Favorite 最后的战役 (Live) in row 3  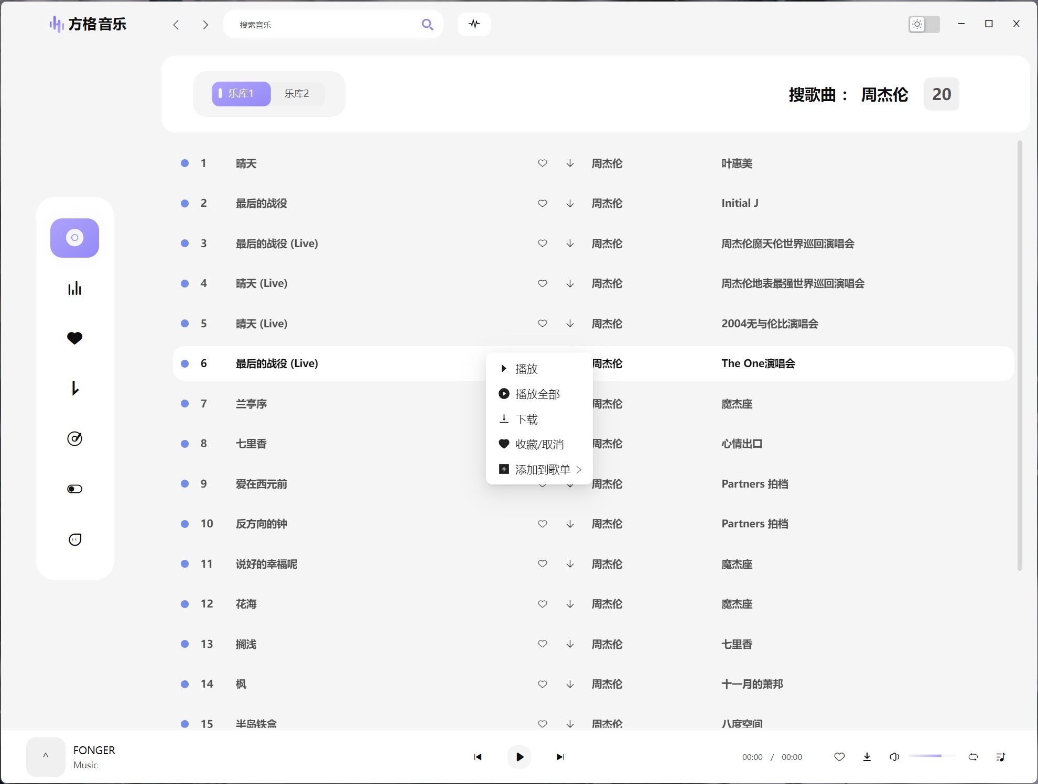click(x=543, y=244)
